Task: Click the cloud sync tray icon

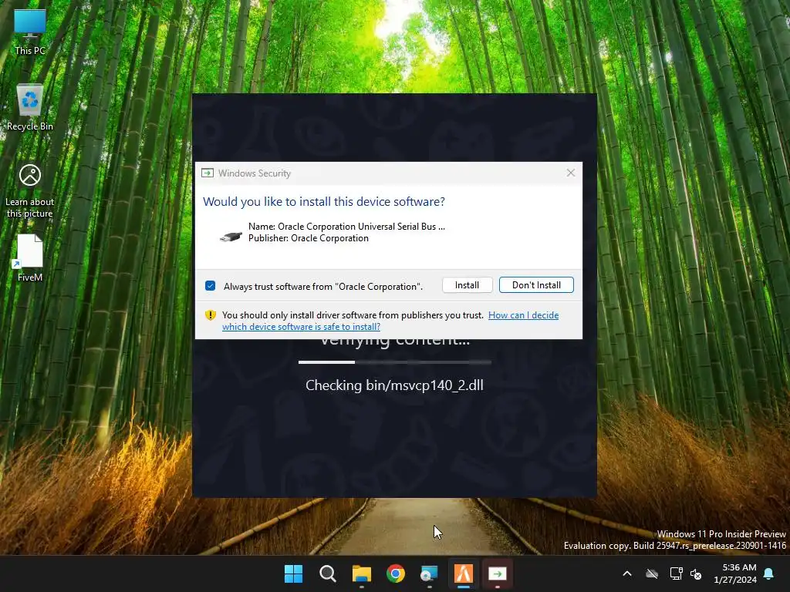Action: (652, 573)
